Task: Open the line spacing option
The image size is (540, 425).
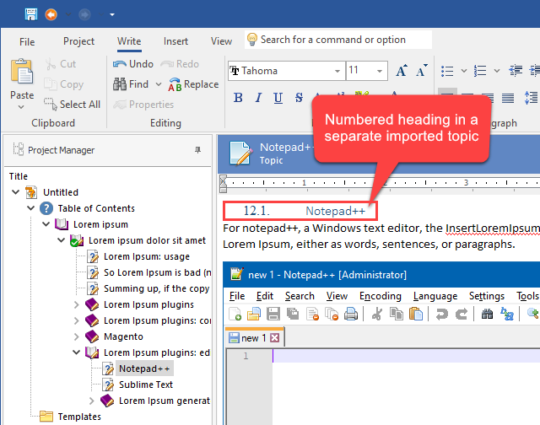Action: (x=531, y=98)
